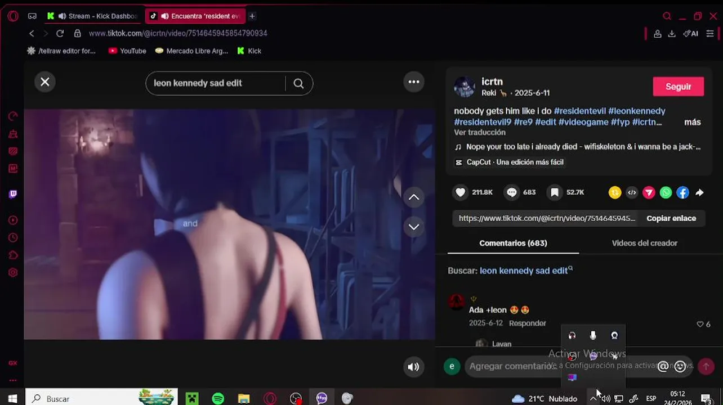This screenshot has width=723, height=405.
Task: Open the three-dots more options on video
Action: pos(414,82)
